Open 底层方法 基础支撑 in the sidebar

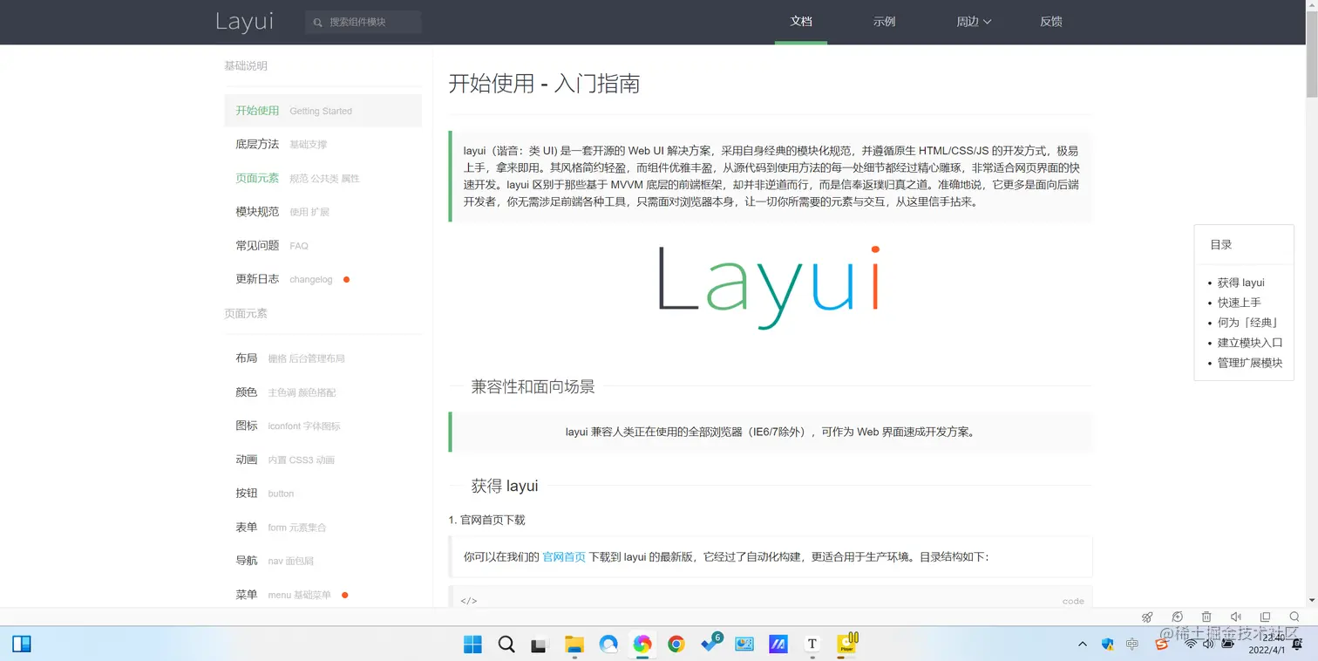[323, 145]
